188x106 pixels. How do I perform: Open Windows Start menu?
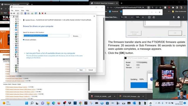click(27, 103)
